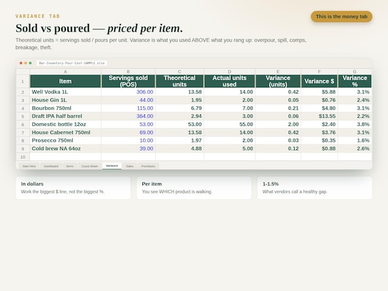Click Bourbon theoretical units 6.79

(180, 108)
